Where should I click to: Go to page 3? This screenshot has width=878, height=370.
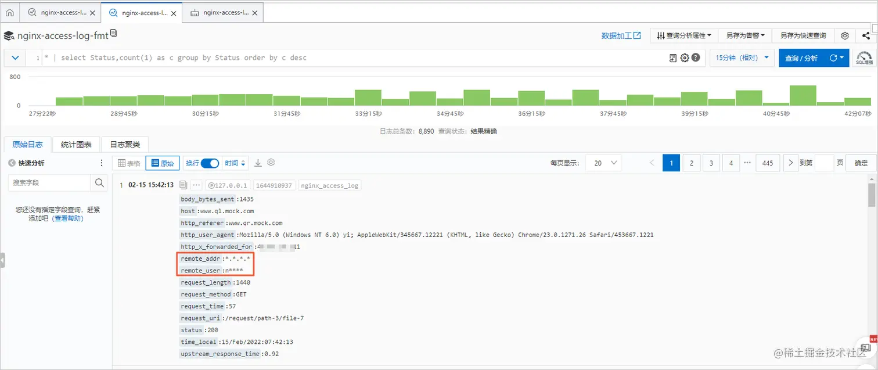[x=711, y=163]
